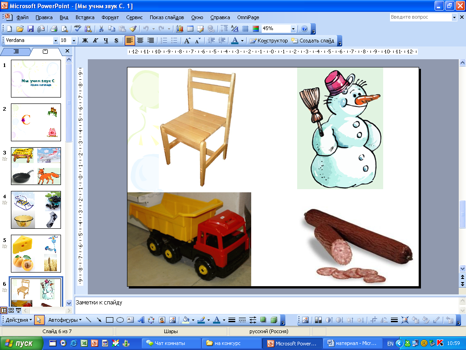Open the fill color dropdown arrow
The height and width of the screenshot is (350, 466).
tap(193, 320)
